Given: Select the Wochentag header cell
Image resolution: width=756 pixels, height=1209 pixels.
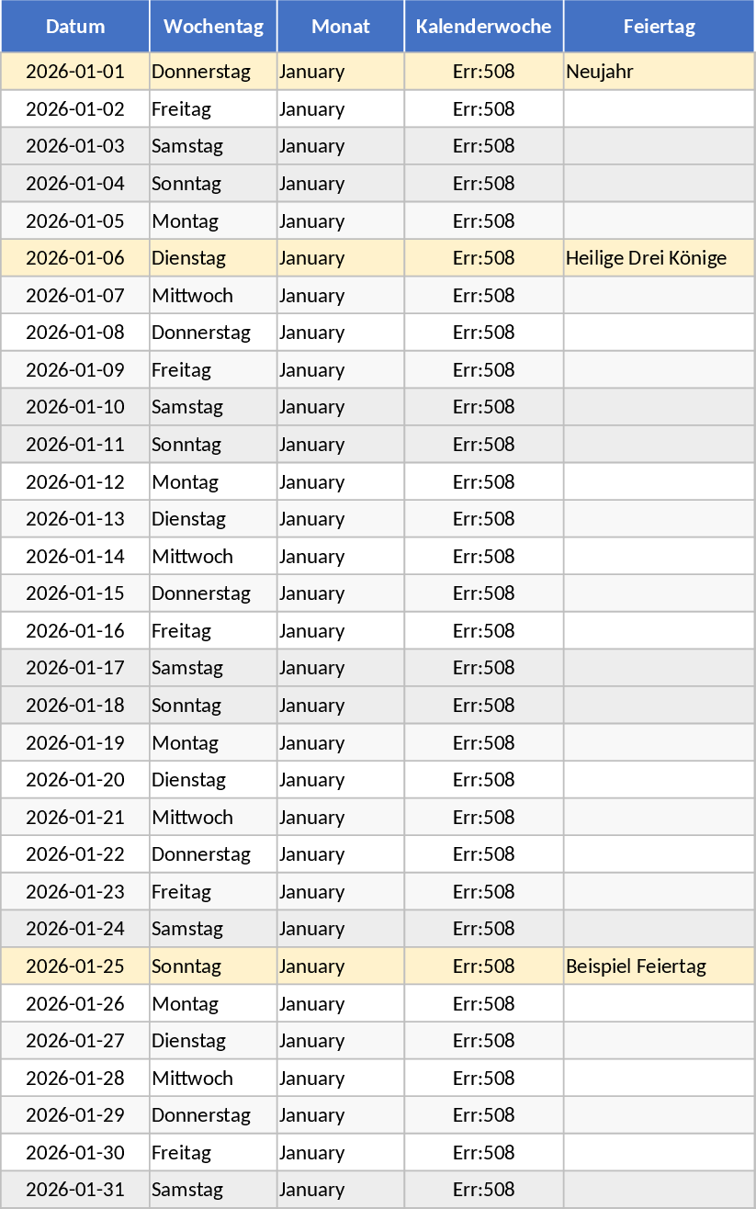Looking at the screenshot, I should click(213, 26).
